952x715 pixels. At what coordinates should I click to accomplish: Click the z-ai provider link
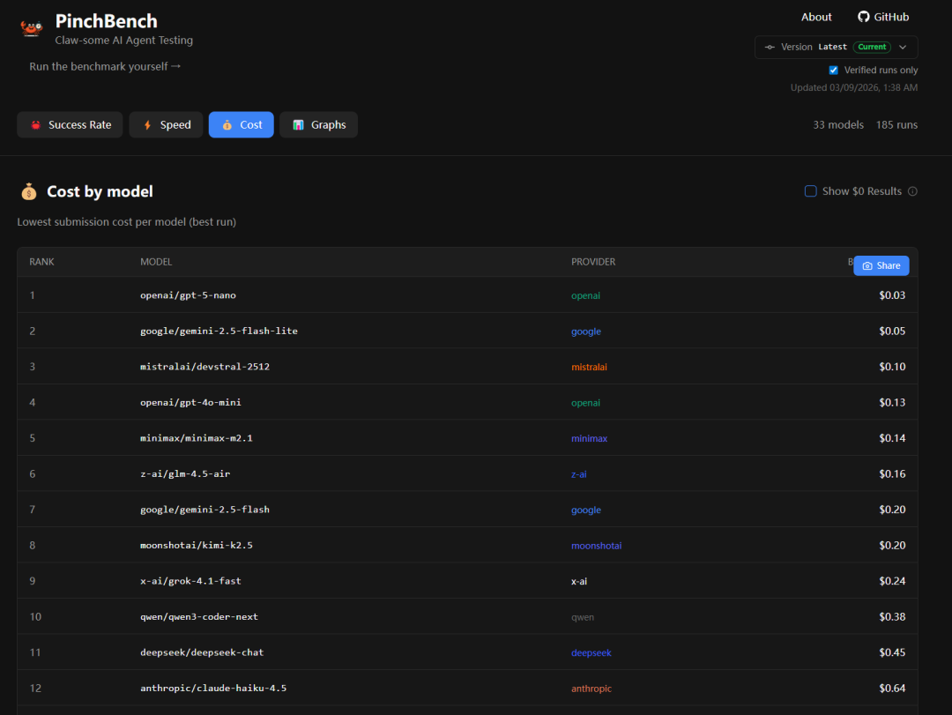pyautogui.click(x=578, y=474)
